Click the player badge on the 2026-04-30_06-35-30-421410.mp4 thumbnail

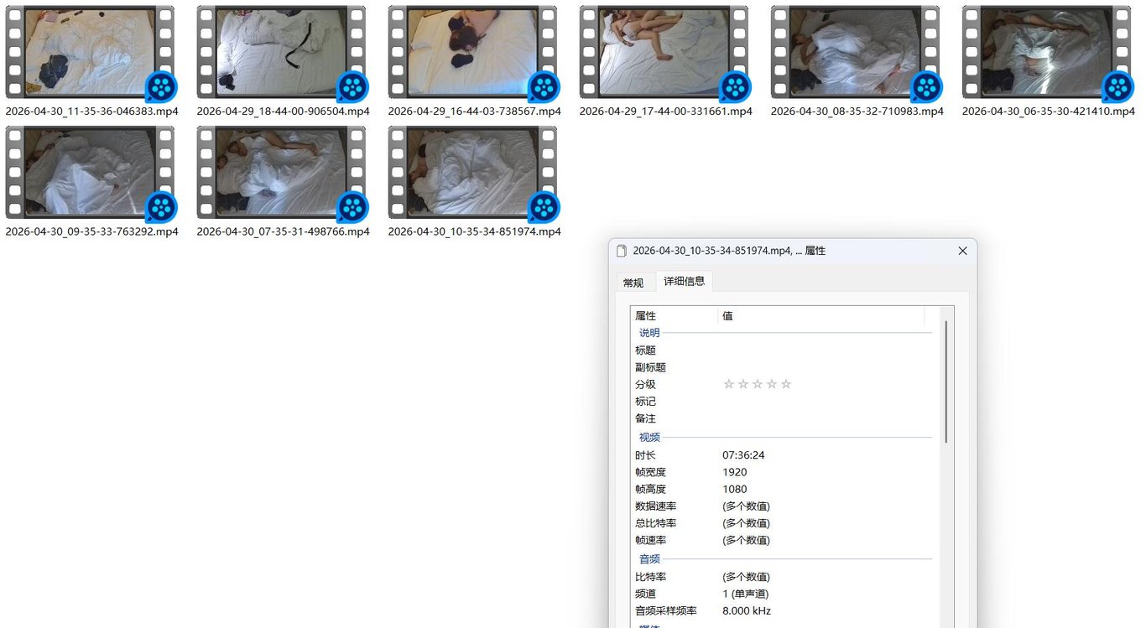point(1117,86)
